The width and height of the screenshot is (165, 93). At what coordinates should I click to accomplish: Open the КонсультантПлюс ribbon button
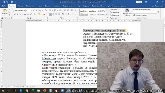tap(127, 12)
